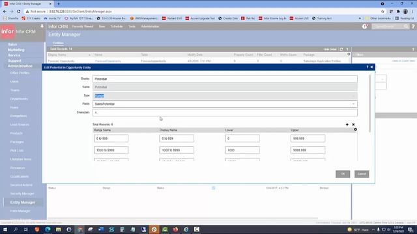Confirm the dialog with OK
The width and height of the screenshot is (417, 234).
point(343,174)
